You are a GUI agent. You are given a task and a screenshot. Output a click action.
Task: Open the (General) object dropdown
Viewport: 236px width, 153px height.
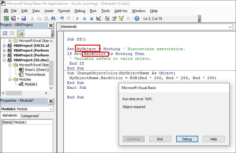point(230,27)
